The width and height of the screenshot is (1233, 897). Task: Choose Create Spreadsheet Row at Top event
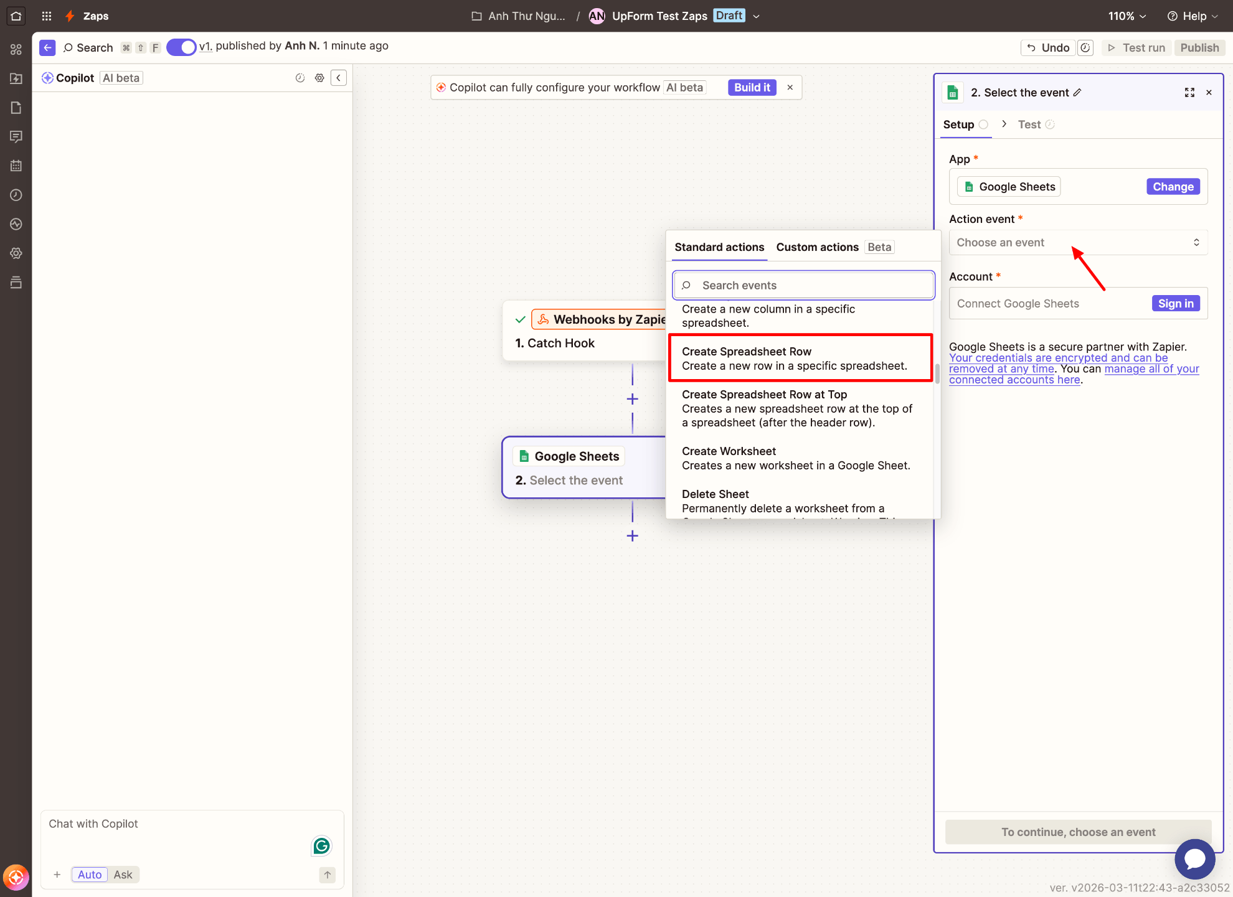click(x=800, y=408)
